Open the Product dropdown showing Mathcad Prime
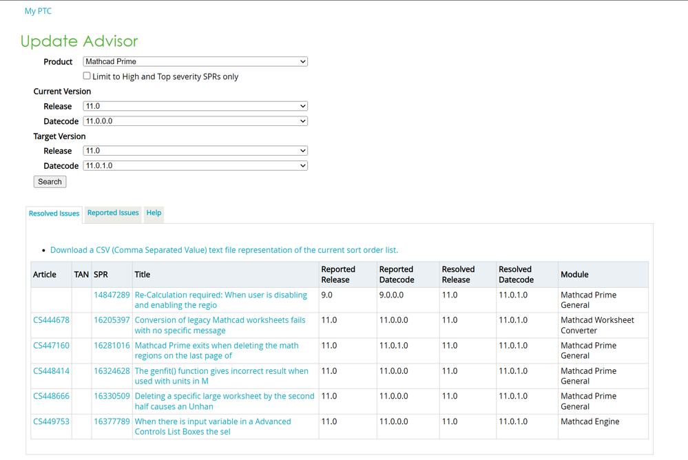The image size is (688, 460). click(x=196, y=61)
